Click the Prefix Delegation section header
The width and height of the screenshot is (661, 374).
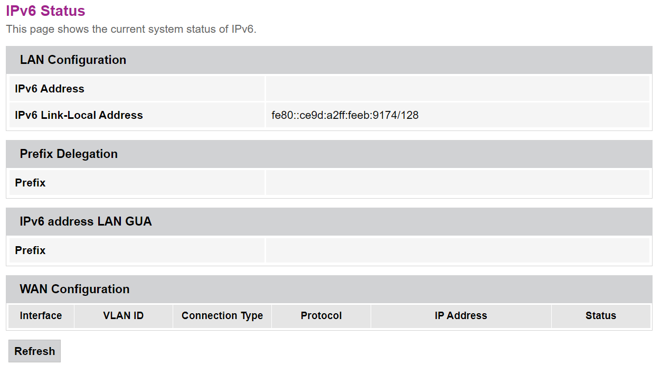[x=69, y=154]
